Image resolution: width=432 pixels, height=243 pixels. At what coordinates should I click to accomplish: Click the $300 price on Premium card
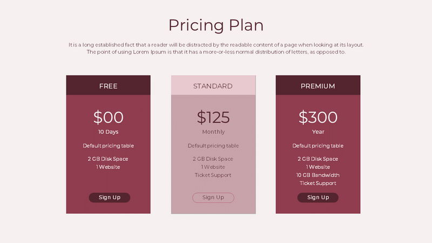click(x=318, y=117)
